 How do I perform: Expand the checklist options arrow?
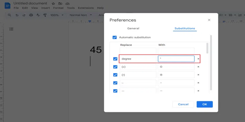225,15
